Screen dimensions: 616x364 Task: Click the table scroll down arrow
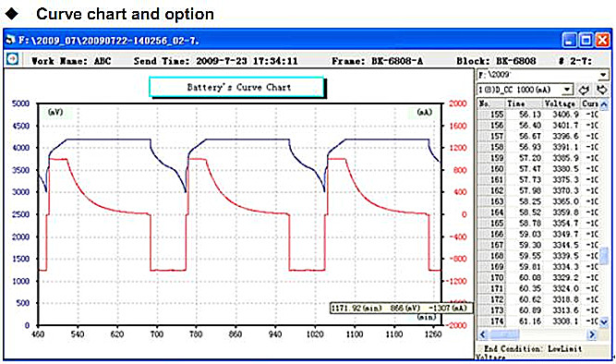[604, 322]
